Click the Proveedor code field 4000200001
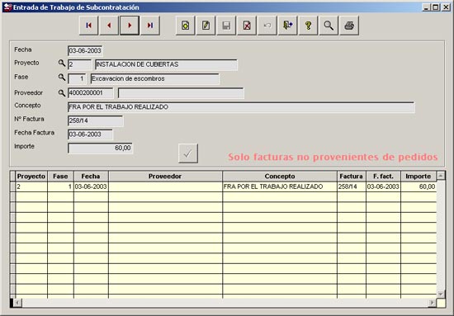454x316 pixels. 90,93
